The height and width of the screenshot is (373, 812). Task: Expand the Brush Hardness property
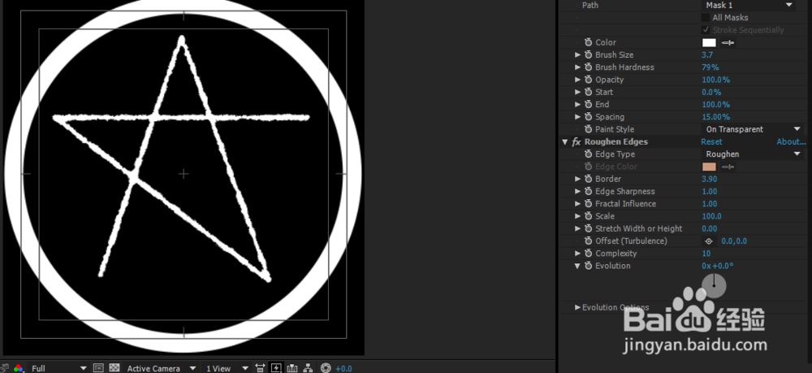click(577, 67)
